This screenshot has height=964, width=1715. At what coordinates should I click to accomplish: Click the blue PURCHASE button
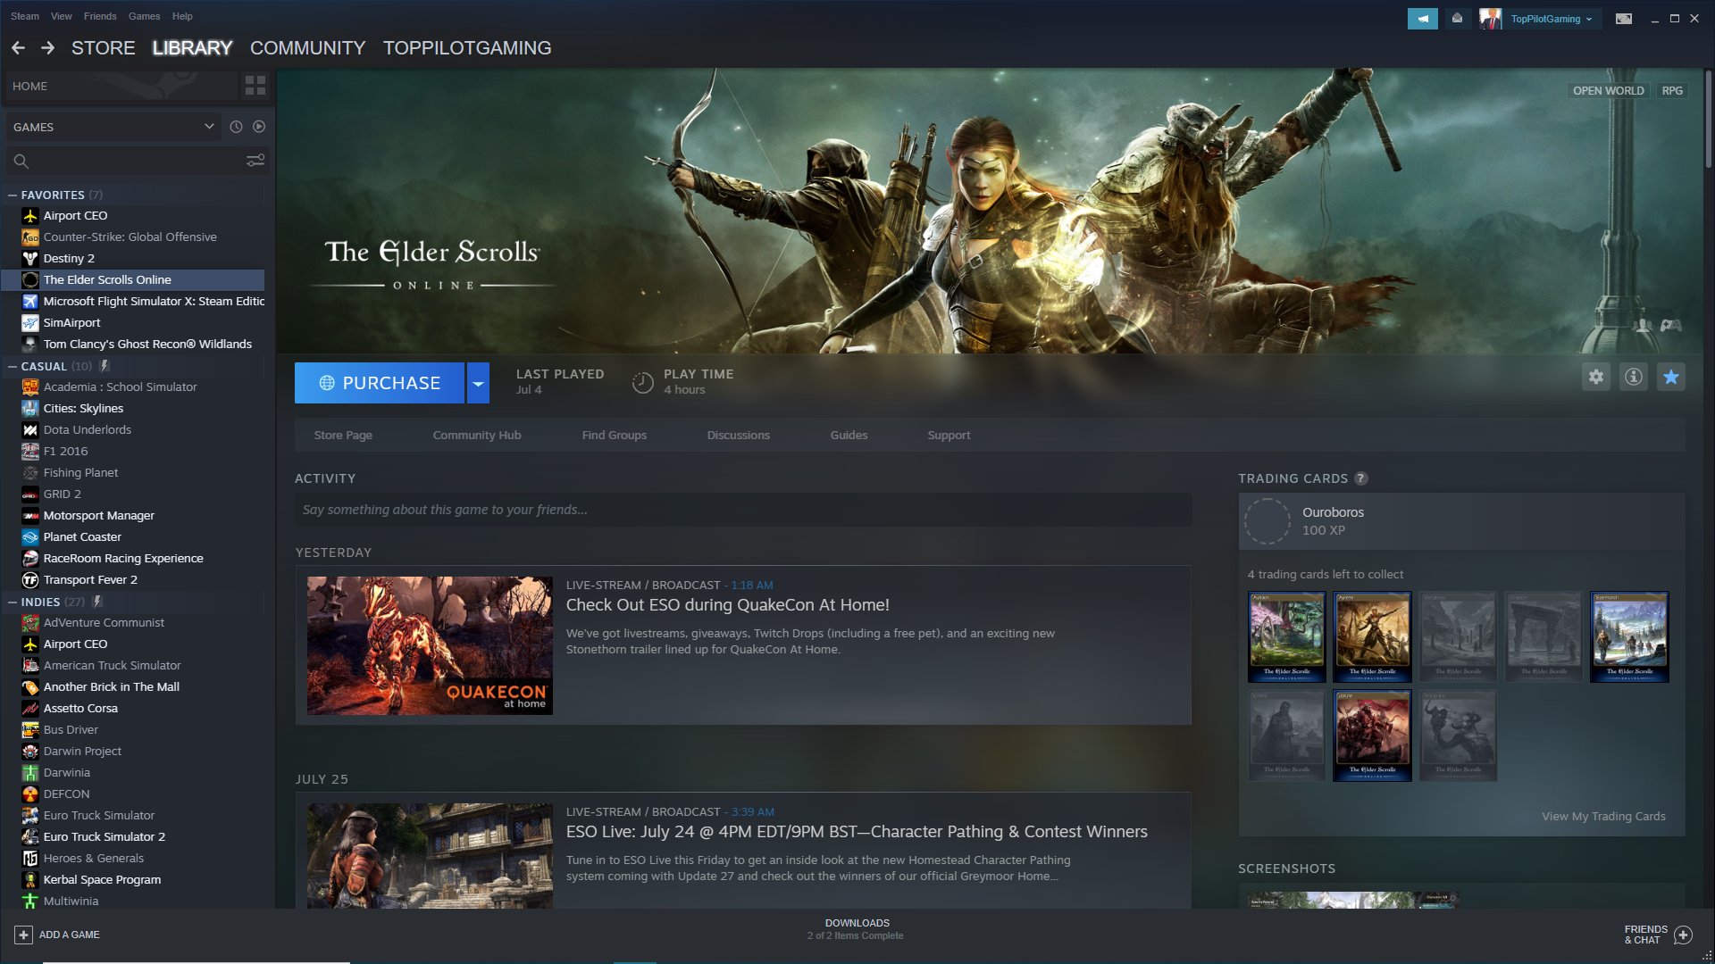tap(379, 382)
